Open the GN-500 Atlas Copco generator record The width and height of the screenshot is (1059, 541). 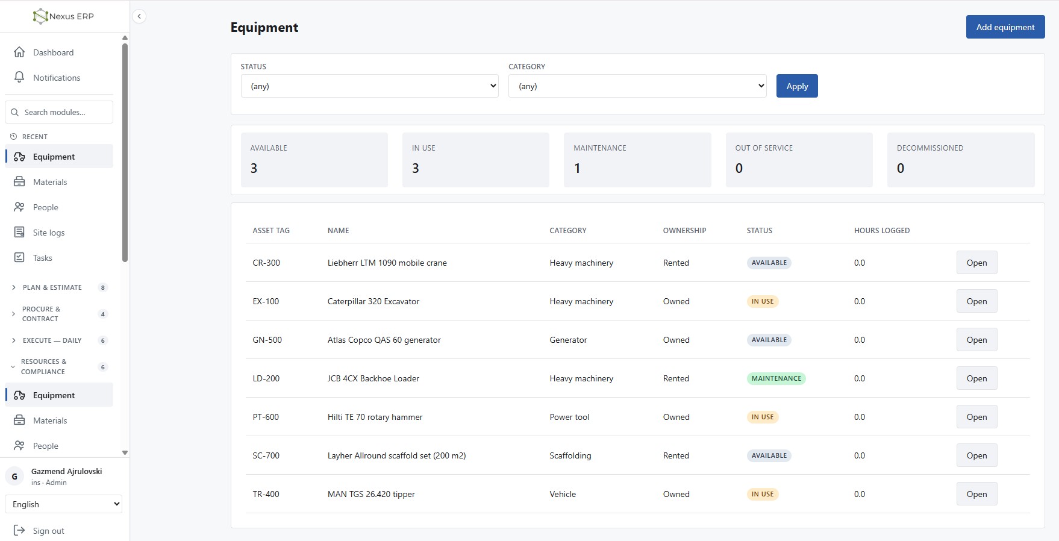tap(976, 340)
